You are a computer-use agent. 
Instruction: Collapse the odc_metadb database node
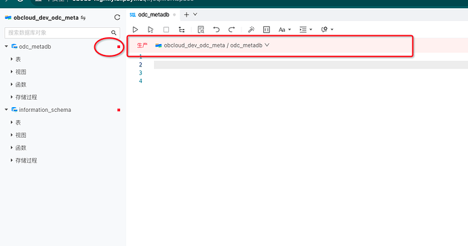(x=6, y=47)
